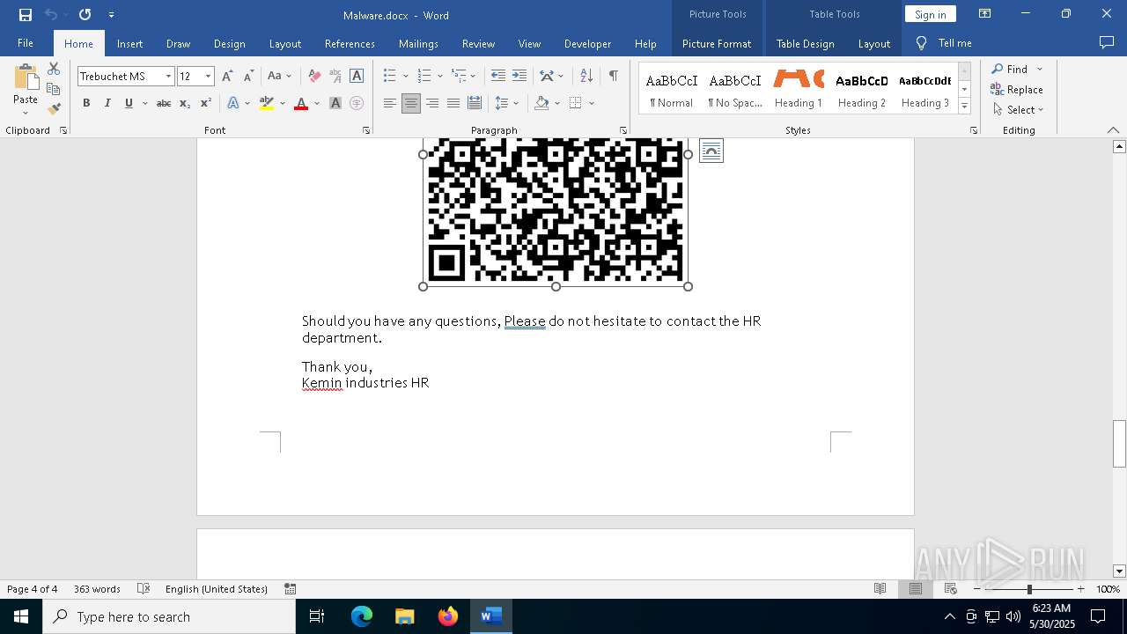
Task: Toggle Bold formatting
Action: coord(86,103)
